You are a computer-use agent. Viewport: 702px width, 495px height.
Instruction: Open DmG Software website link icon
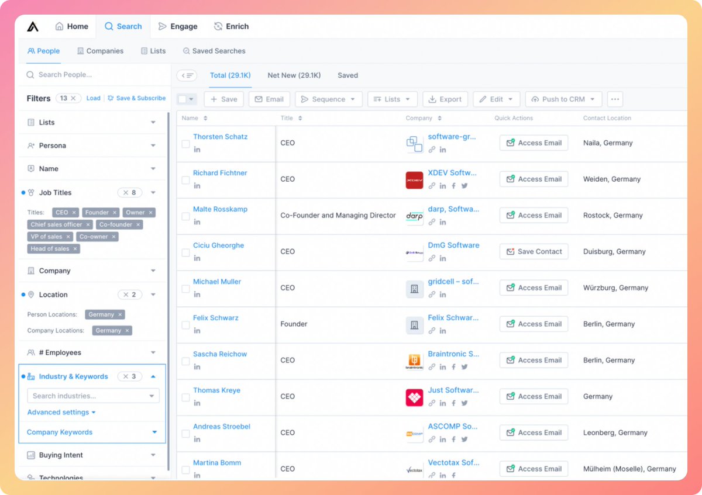pos(432,258)
